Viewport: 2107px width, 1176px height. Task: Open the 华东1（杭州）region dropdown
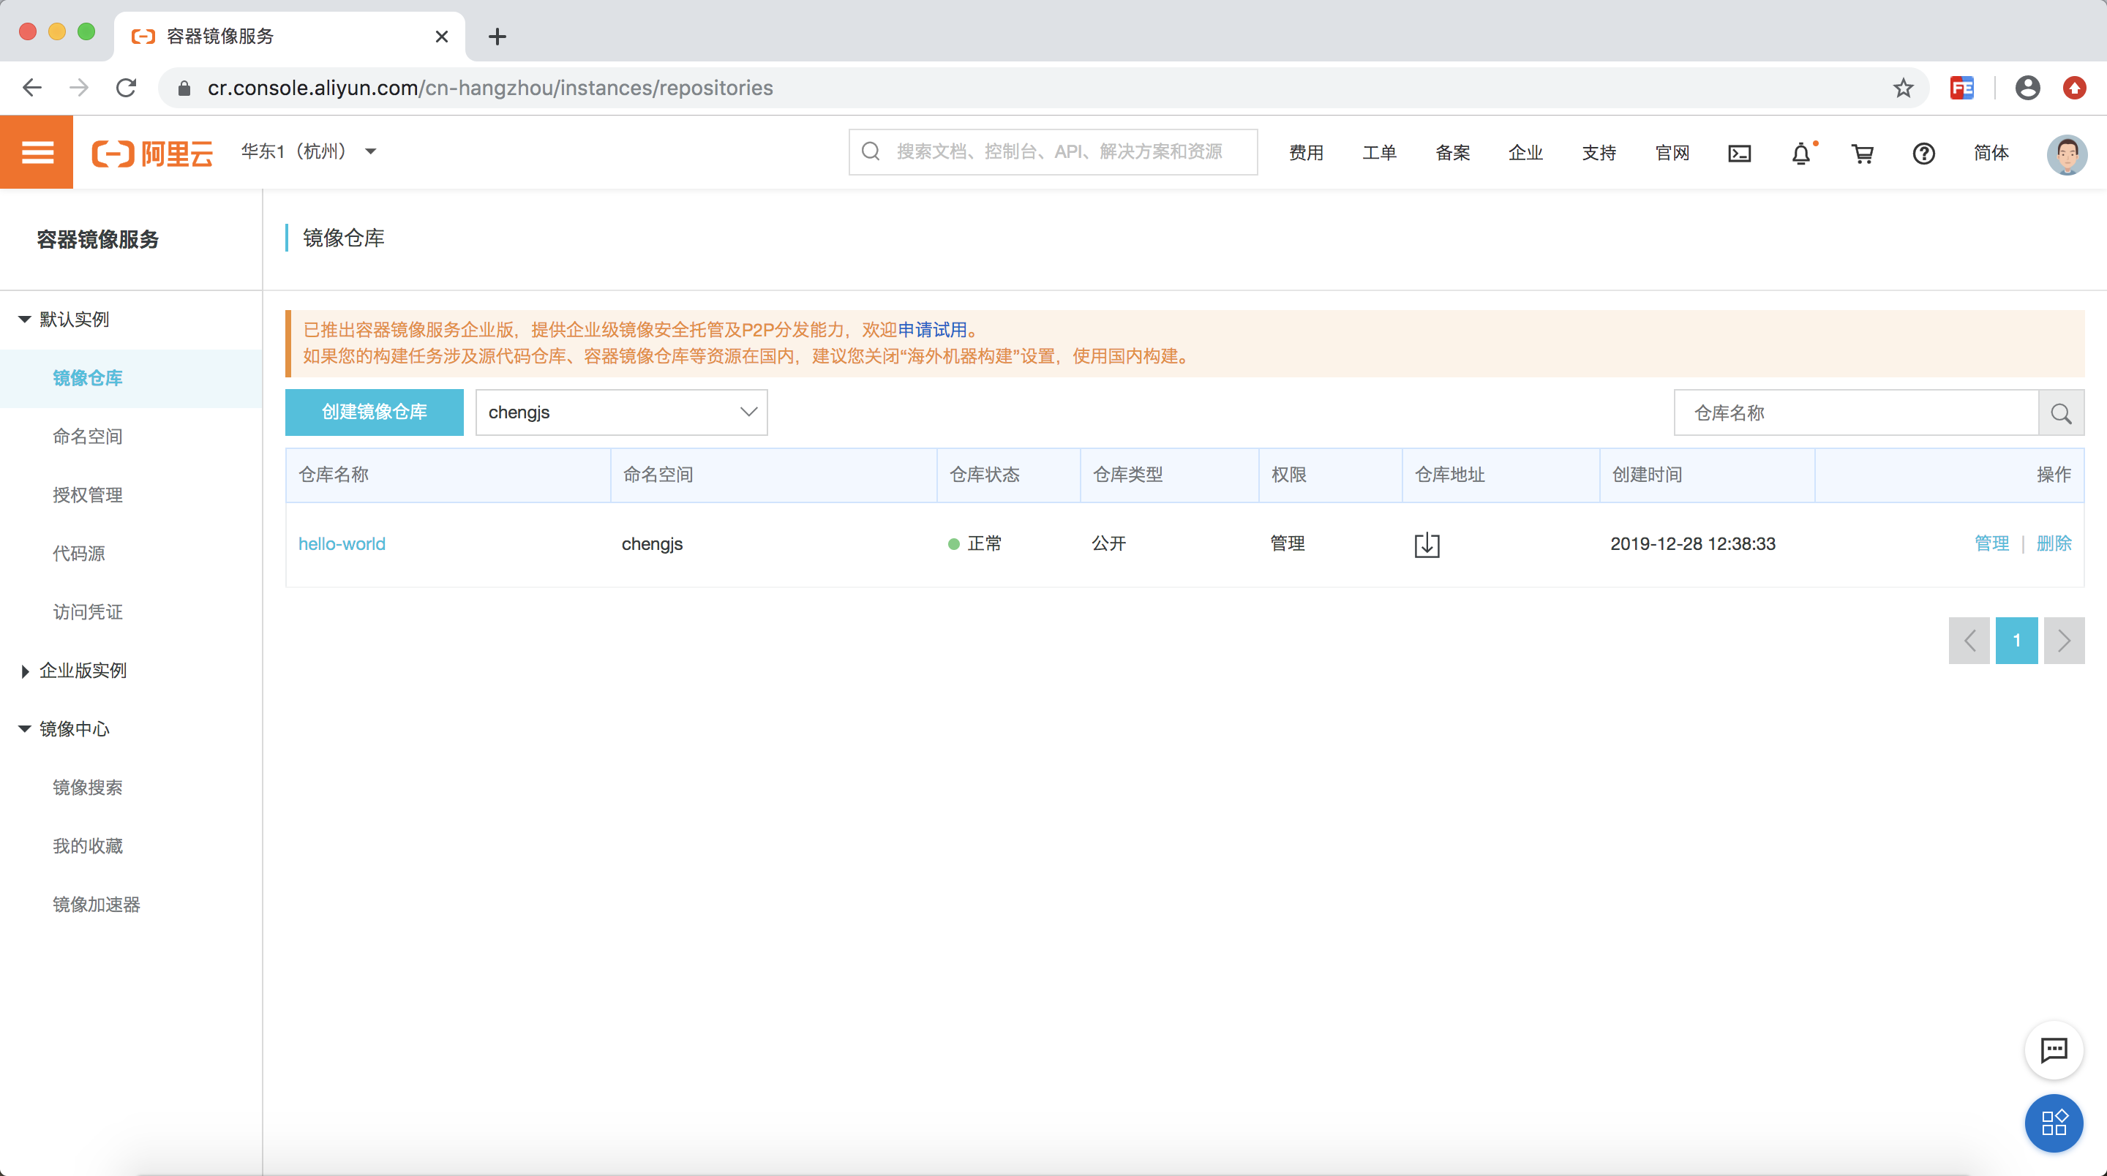pos(308,151)
